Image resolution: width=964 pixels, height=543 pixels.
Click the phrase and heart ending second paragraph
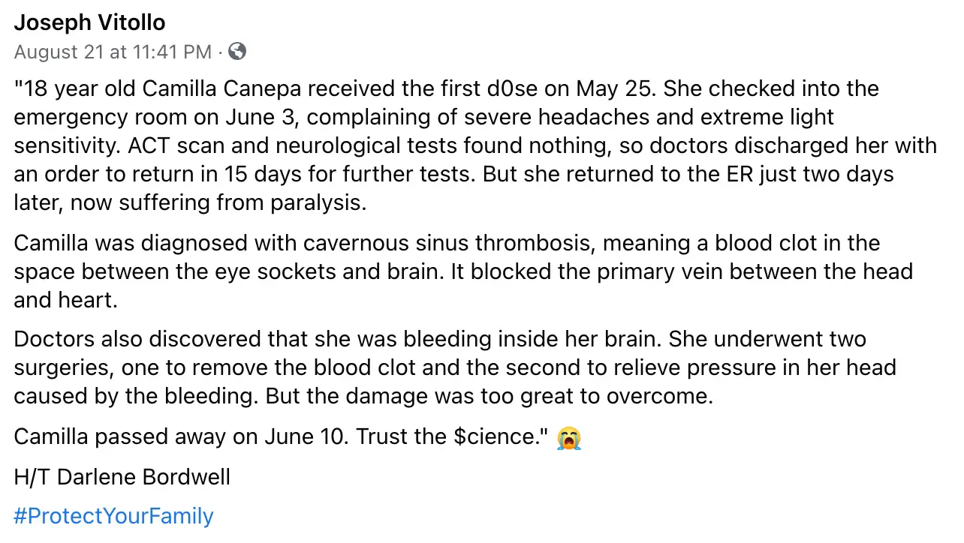tap(66, 301)
